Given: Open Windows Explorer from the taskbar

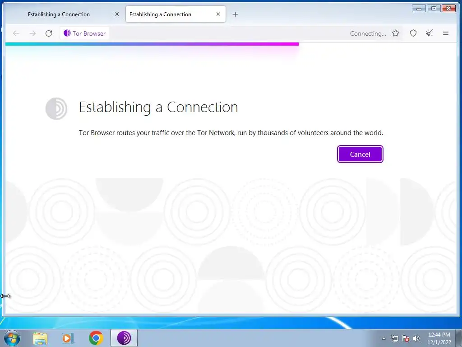Looking at the screenshot, I should click(40, 338).
